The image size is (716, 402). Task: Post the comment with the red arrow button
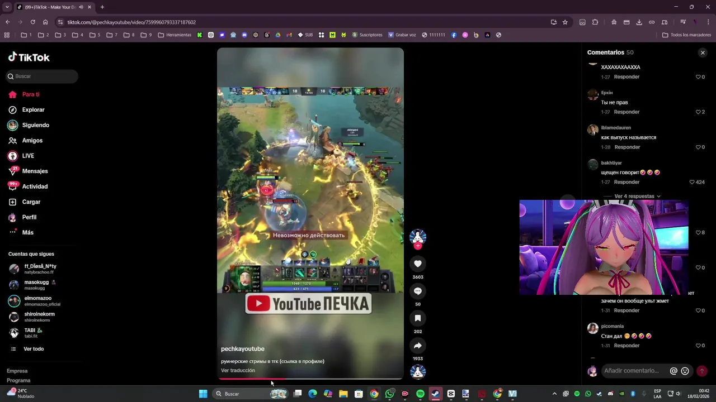pos(702,371)
